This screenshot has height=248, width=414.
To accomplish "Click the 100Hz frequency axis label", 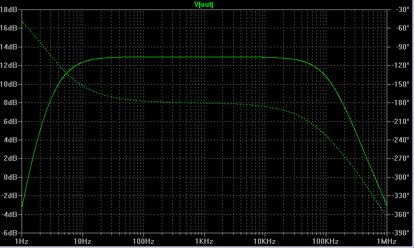I will [143, 241].
